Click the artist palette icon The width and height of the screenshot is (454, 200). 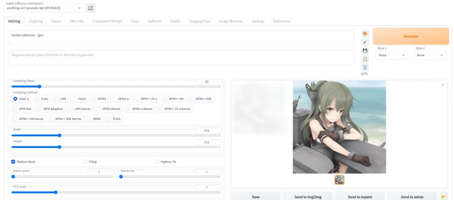point(365,34)
